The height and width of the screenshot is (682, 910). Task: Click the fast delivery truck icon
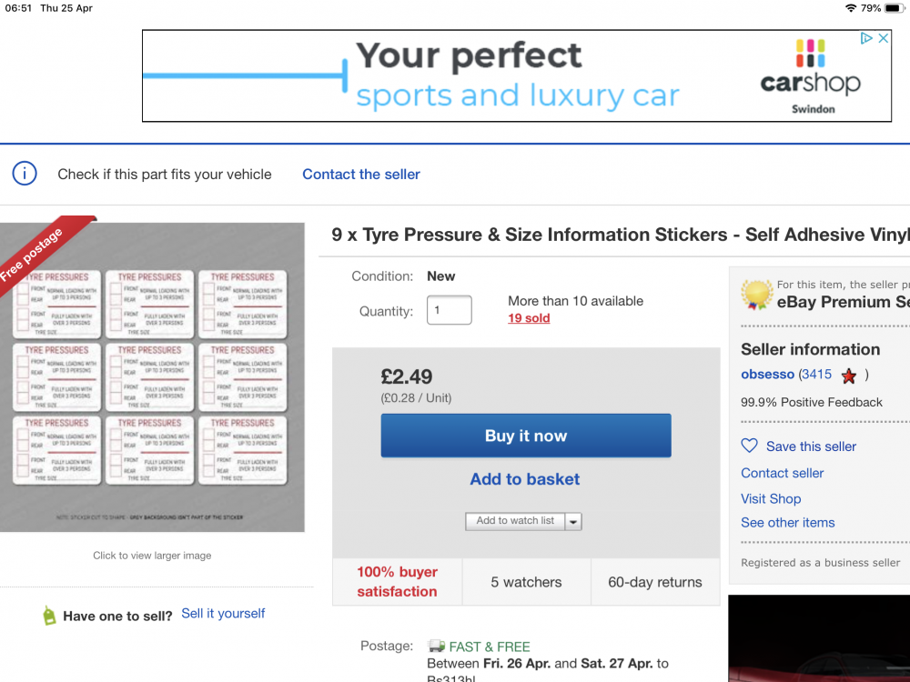coord(436,646)
